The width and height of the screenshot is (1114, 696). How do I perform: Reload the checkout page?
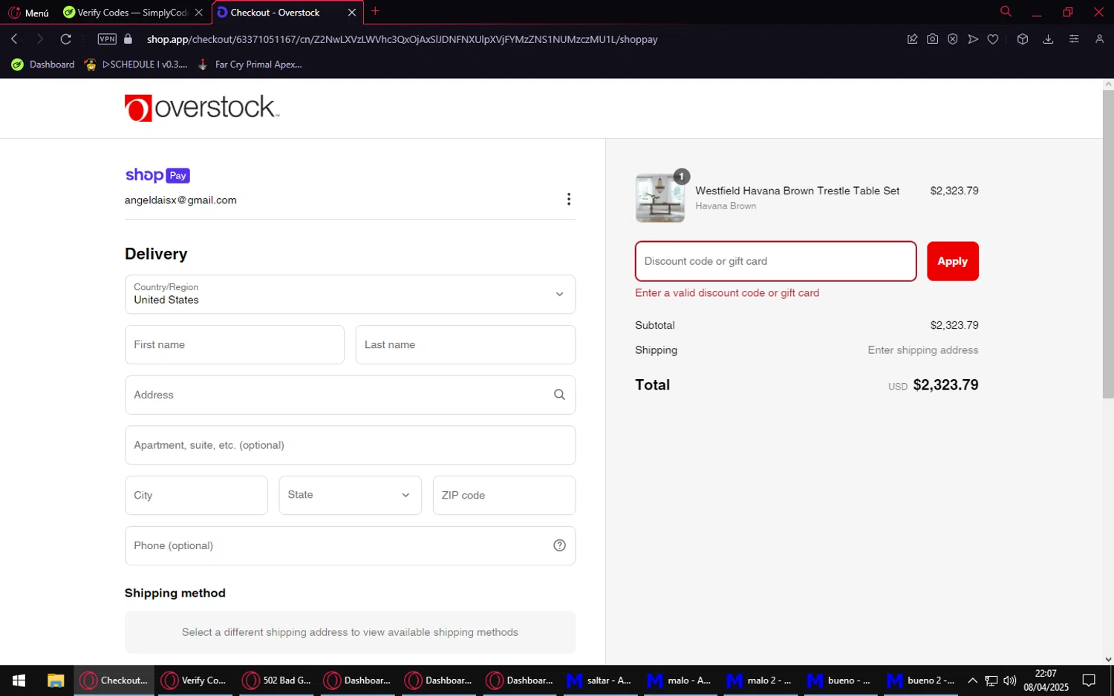66,39
